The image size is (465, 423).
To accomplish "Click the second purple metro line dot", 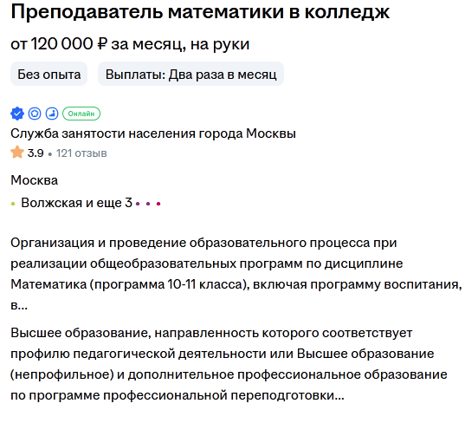I will 148,204.
